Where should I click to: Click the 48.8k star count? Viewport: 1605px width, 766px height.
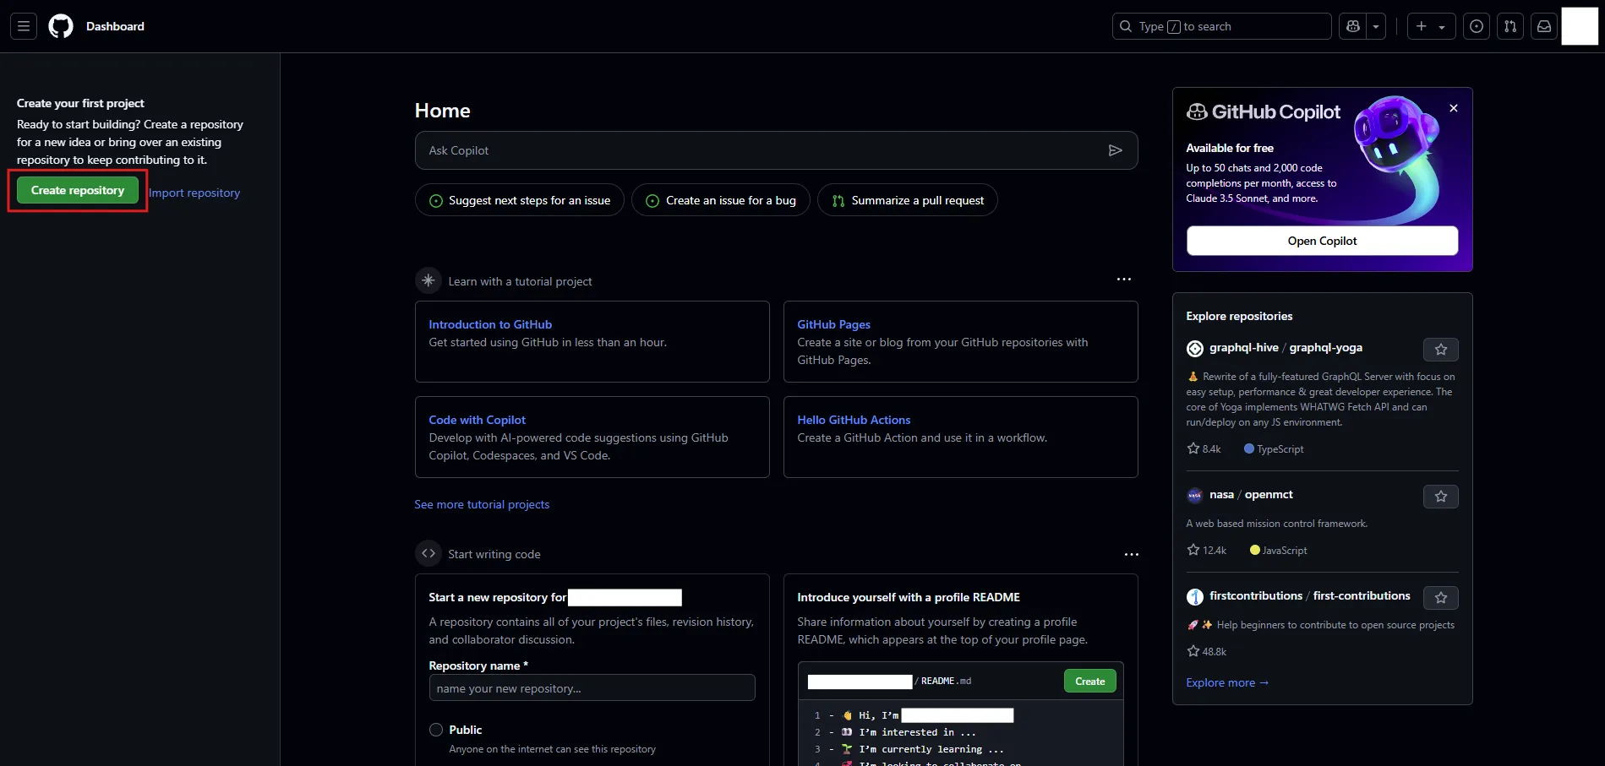coord(1207,651)
